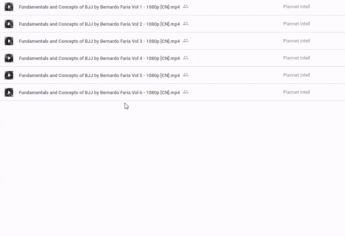Select the Bernardo Faria Vol 3 file name
The height and width of the screenshot is (236, 345).
pos(99,41)
